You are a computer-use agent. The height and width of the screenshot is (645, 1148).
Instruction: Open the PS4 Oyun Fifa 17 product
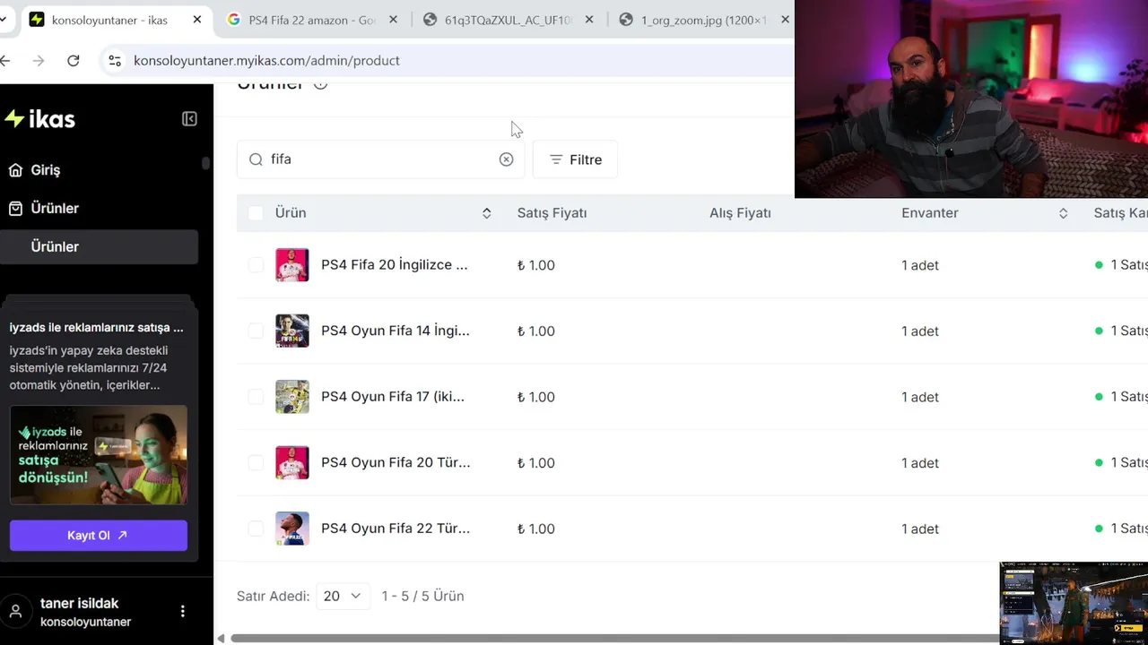tap(393, 397)
